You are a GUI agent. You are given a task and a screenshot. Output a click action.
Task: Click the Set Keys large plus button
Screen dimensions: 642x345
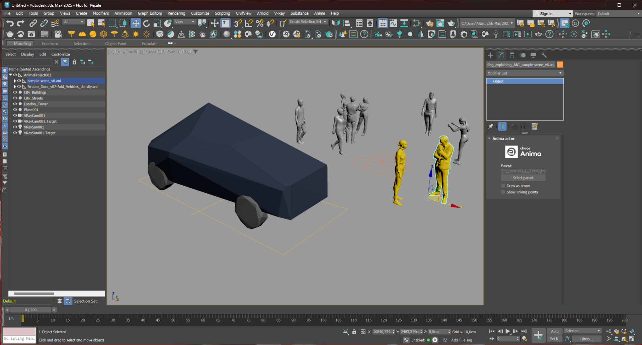[538, 335]
